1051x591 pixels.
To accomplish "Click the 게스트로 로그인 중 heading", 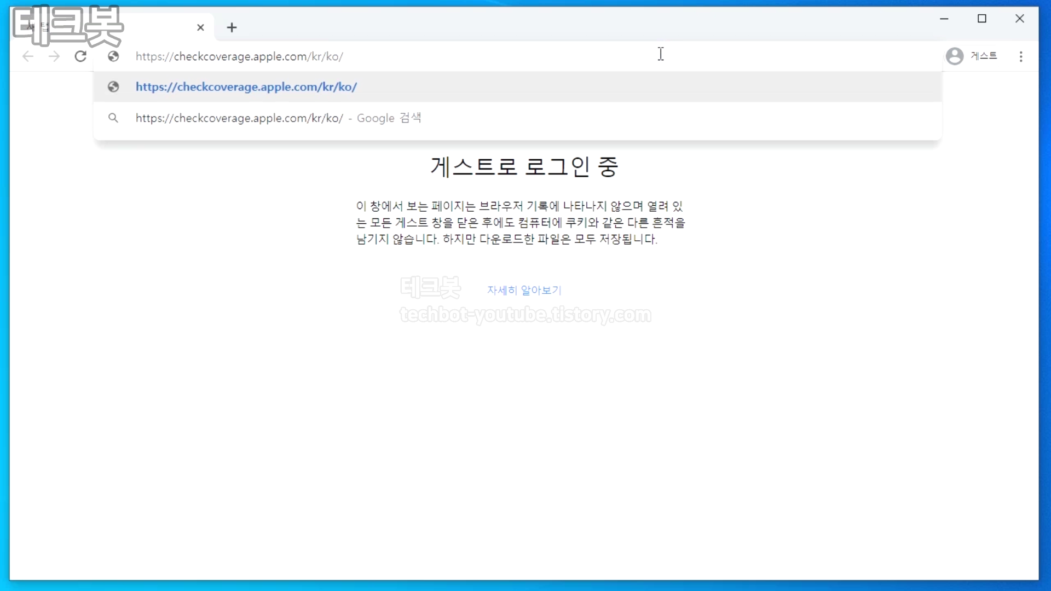I will [x=524, y=166].
